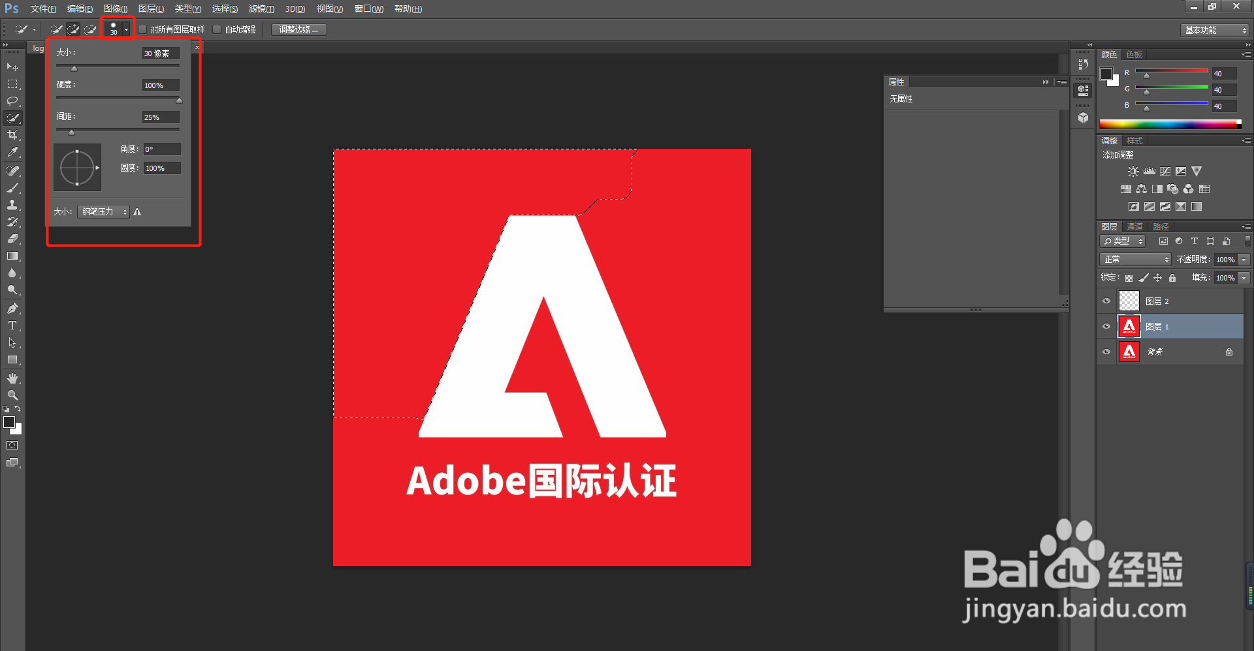This screenshot has height=651, width=1254.
Task: Click the 调整边缘... button
Action: (x=298, y=29)
